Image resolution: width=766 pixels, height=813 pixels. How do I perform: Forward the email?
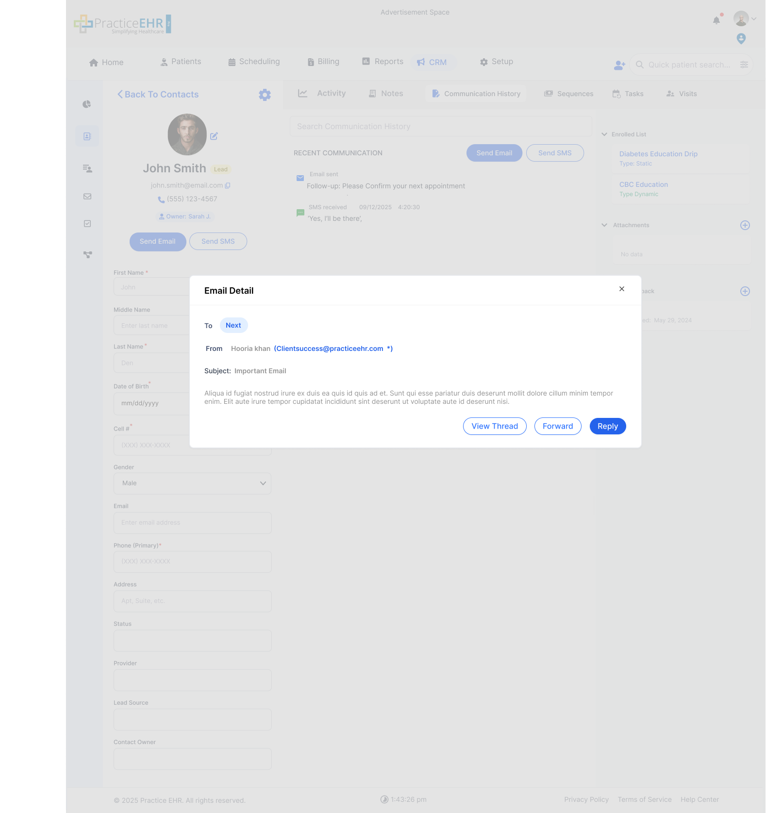click(x=557, y=426)
